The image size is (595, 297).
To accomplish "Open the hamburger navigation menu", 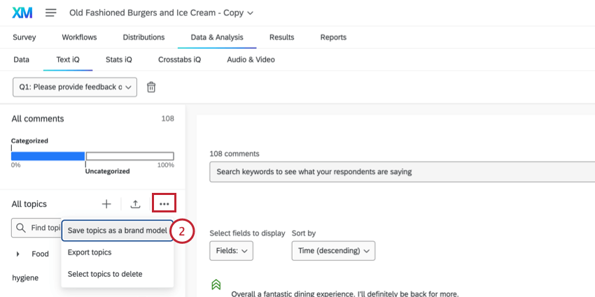I will [51, 13].
